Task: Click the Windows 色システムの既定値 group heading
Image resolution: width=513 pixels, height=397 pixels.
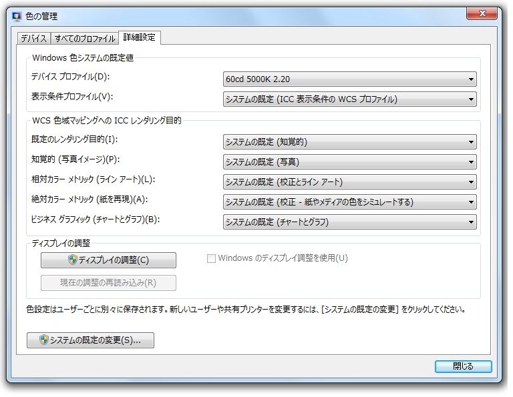Action: (x=83, y=58)
